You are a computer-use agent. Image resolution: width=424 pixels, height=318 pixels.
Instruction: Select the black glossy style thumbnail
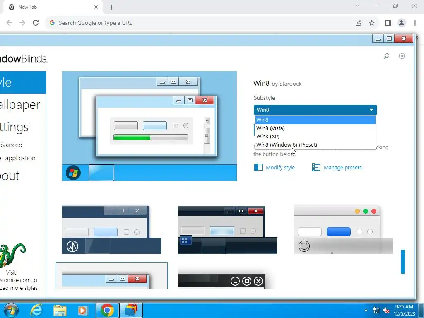tap(228, 230)
